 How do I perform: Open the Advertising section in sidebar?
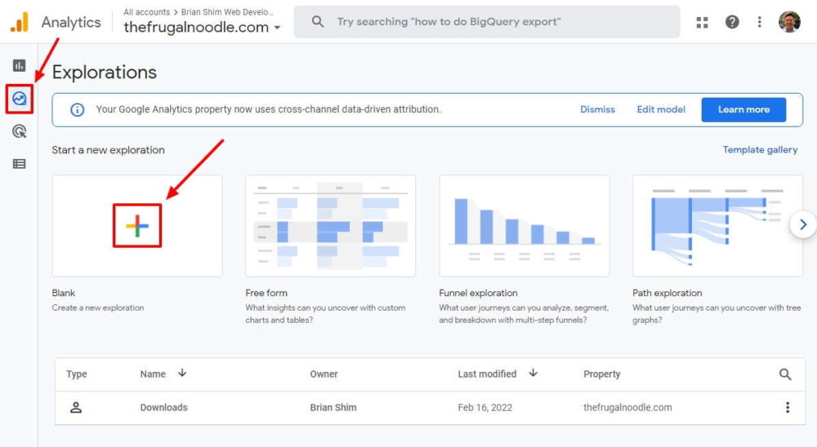tap(20, 131)
